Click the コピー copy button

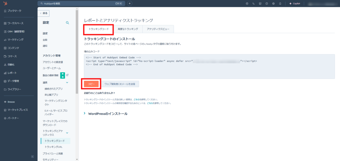click(91, 84)
